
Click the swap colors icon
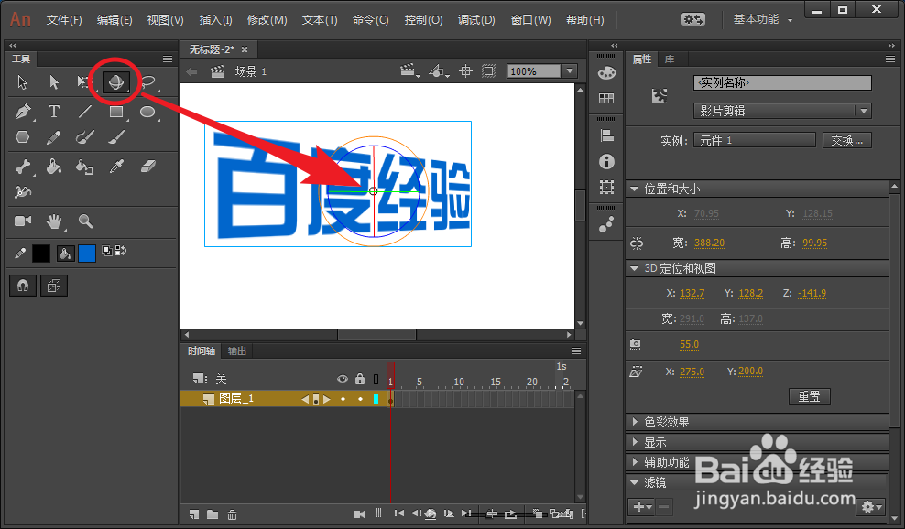(x=121, y=251)
